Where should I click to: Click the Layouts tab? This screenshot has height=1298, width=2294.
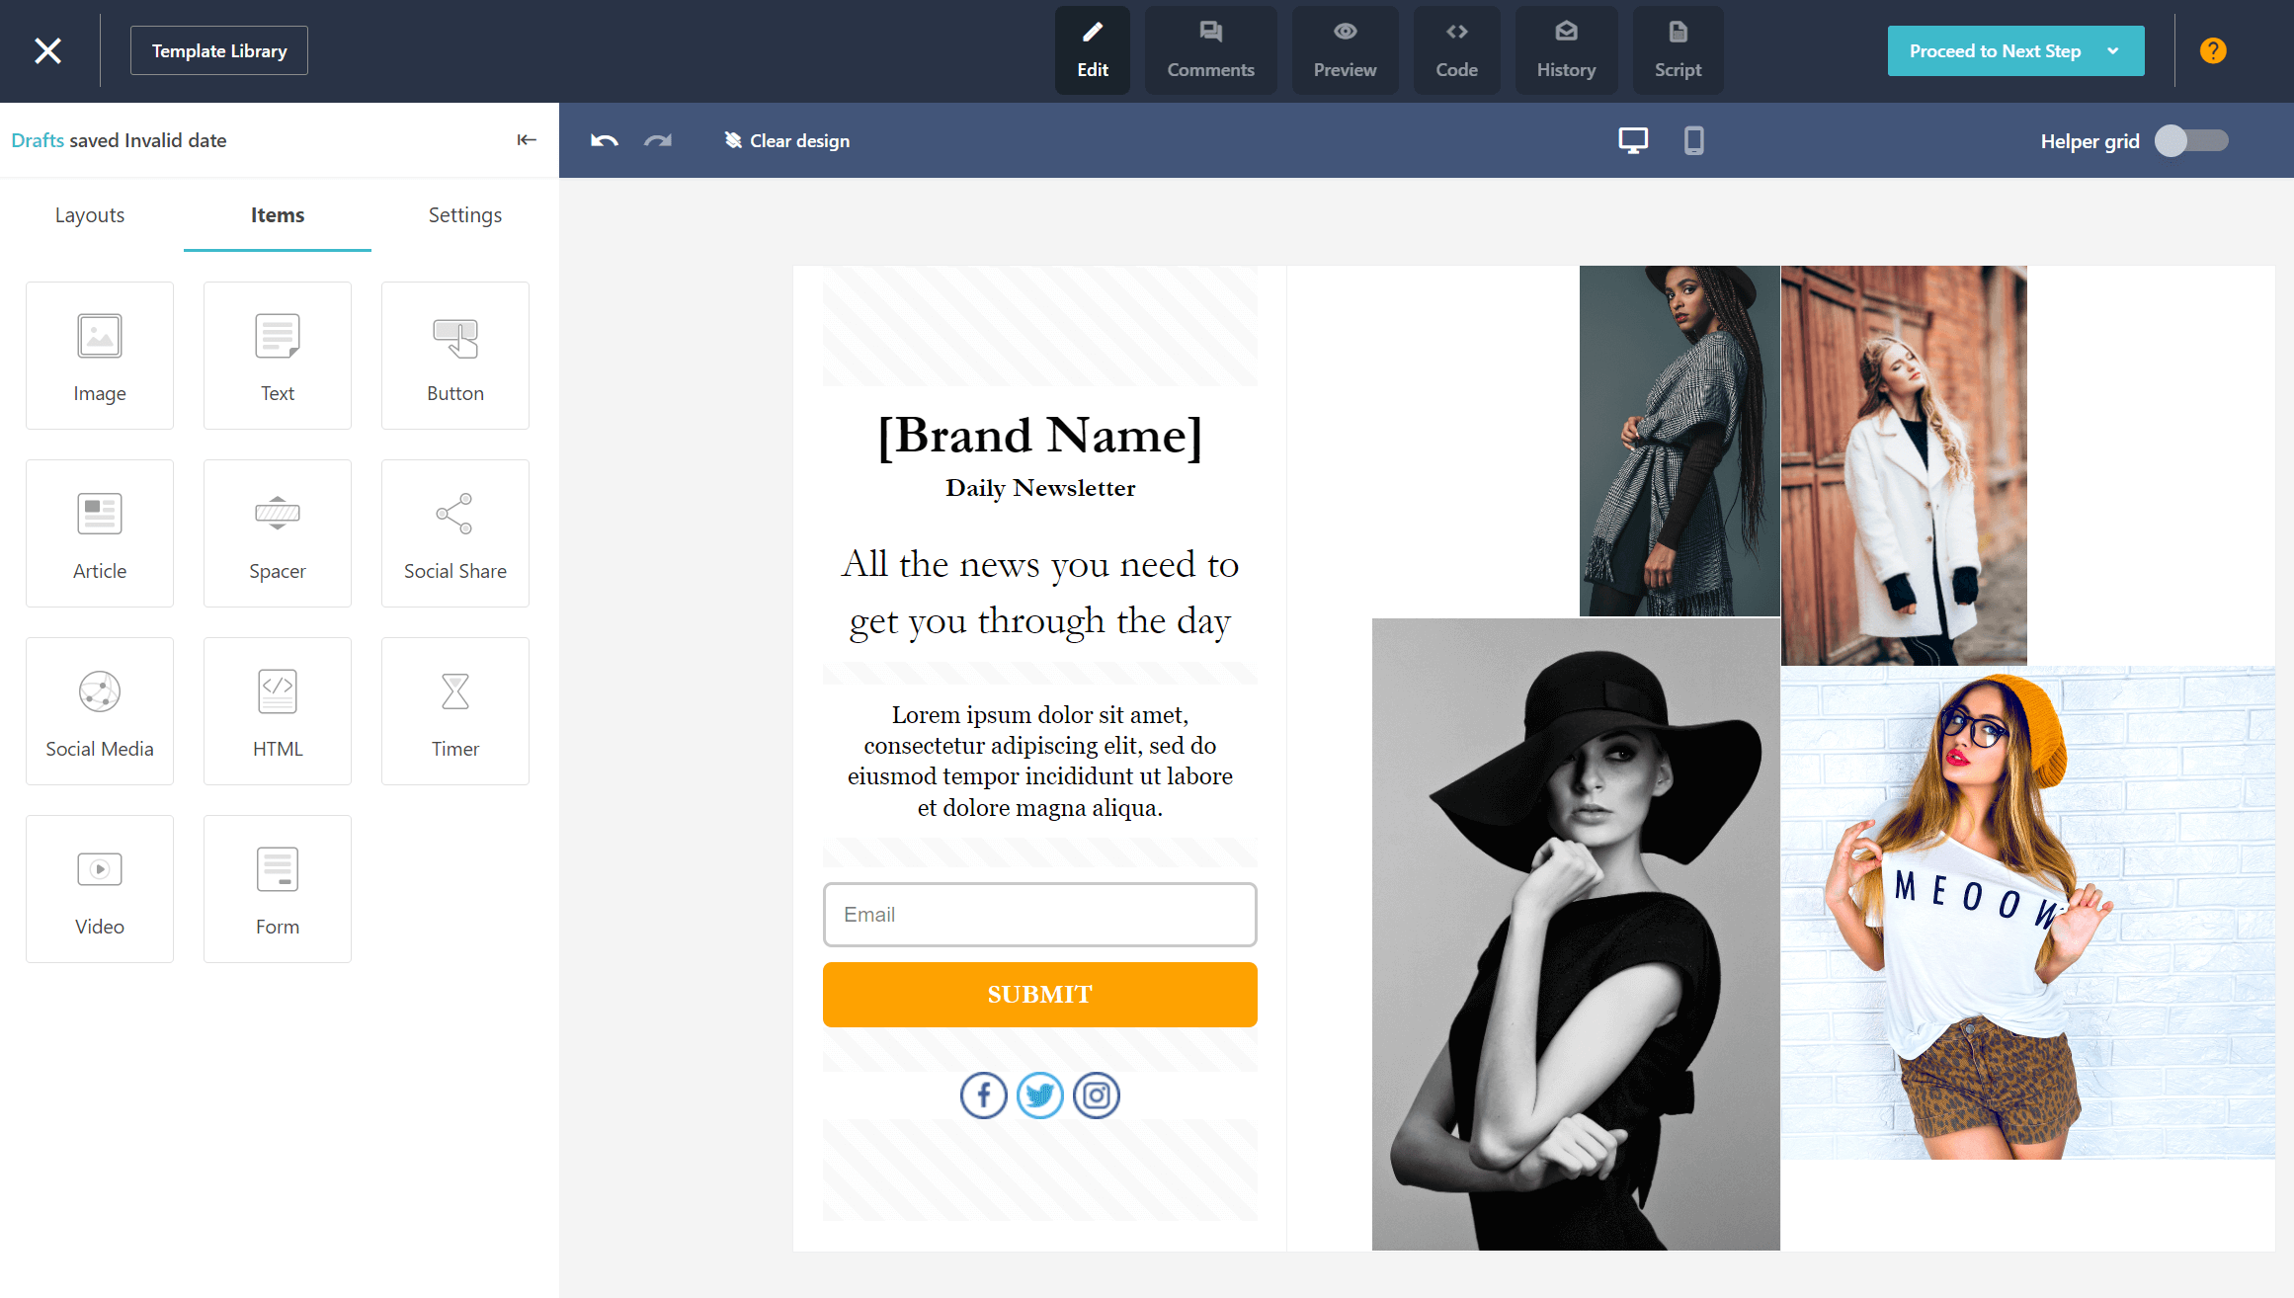pos(90,212)
